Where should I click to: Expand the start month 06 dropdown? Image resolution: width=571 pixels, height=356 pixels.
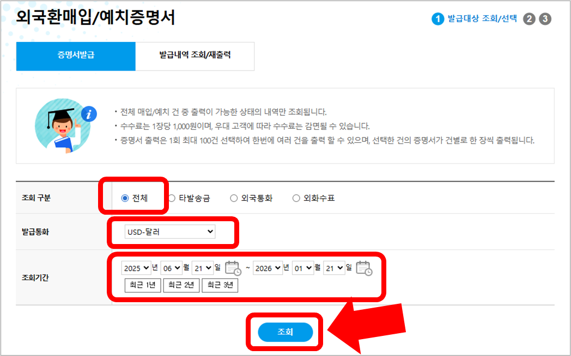click(172, 268)
